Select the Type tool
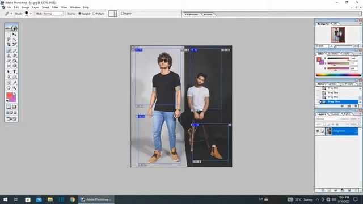 pyautogui.click(x=14, y=72)
